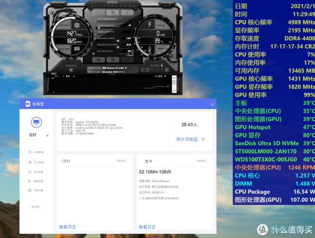Toggle the CPU mining 开启记账 button

[121, 161]
